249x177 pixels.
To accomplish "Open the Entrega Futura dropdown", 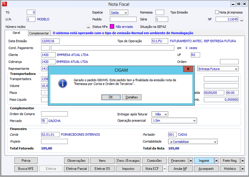I will tap(218, 69).
